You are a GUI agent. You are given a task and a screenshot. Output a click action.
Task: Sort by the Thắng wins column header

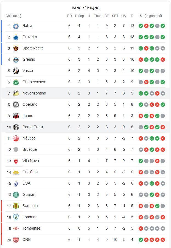(x=79, y=16)
